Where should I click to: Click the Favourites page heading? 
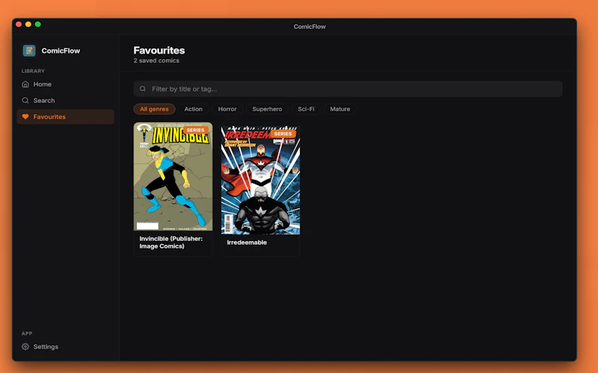159,50
